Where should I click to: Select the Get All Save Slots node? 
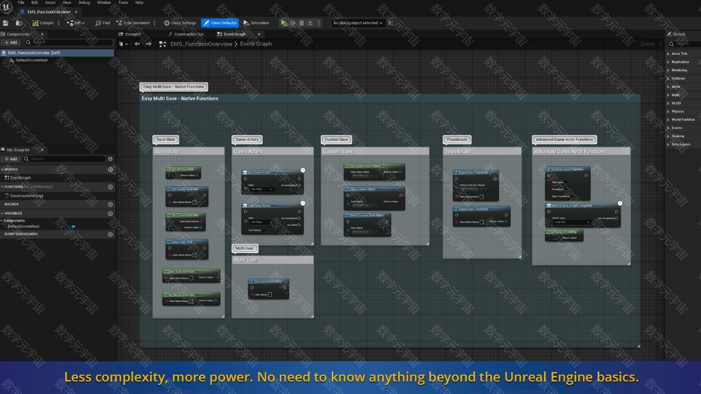183,172
